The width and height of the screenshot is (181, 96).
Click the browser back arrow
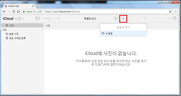4,11
